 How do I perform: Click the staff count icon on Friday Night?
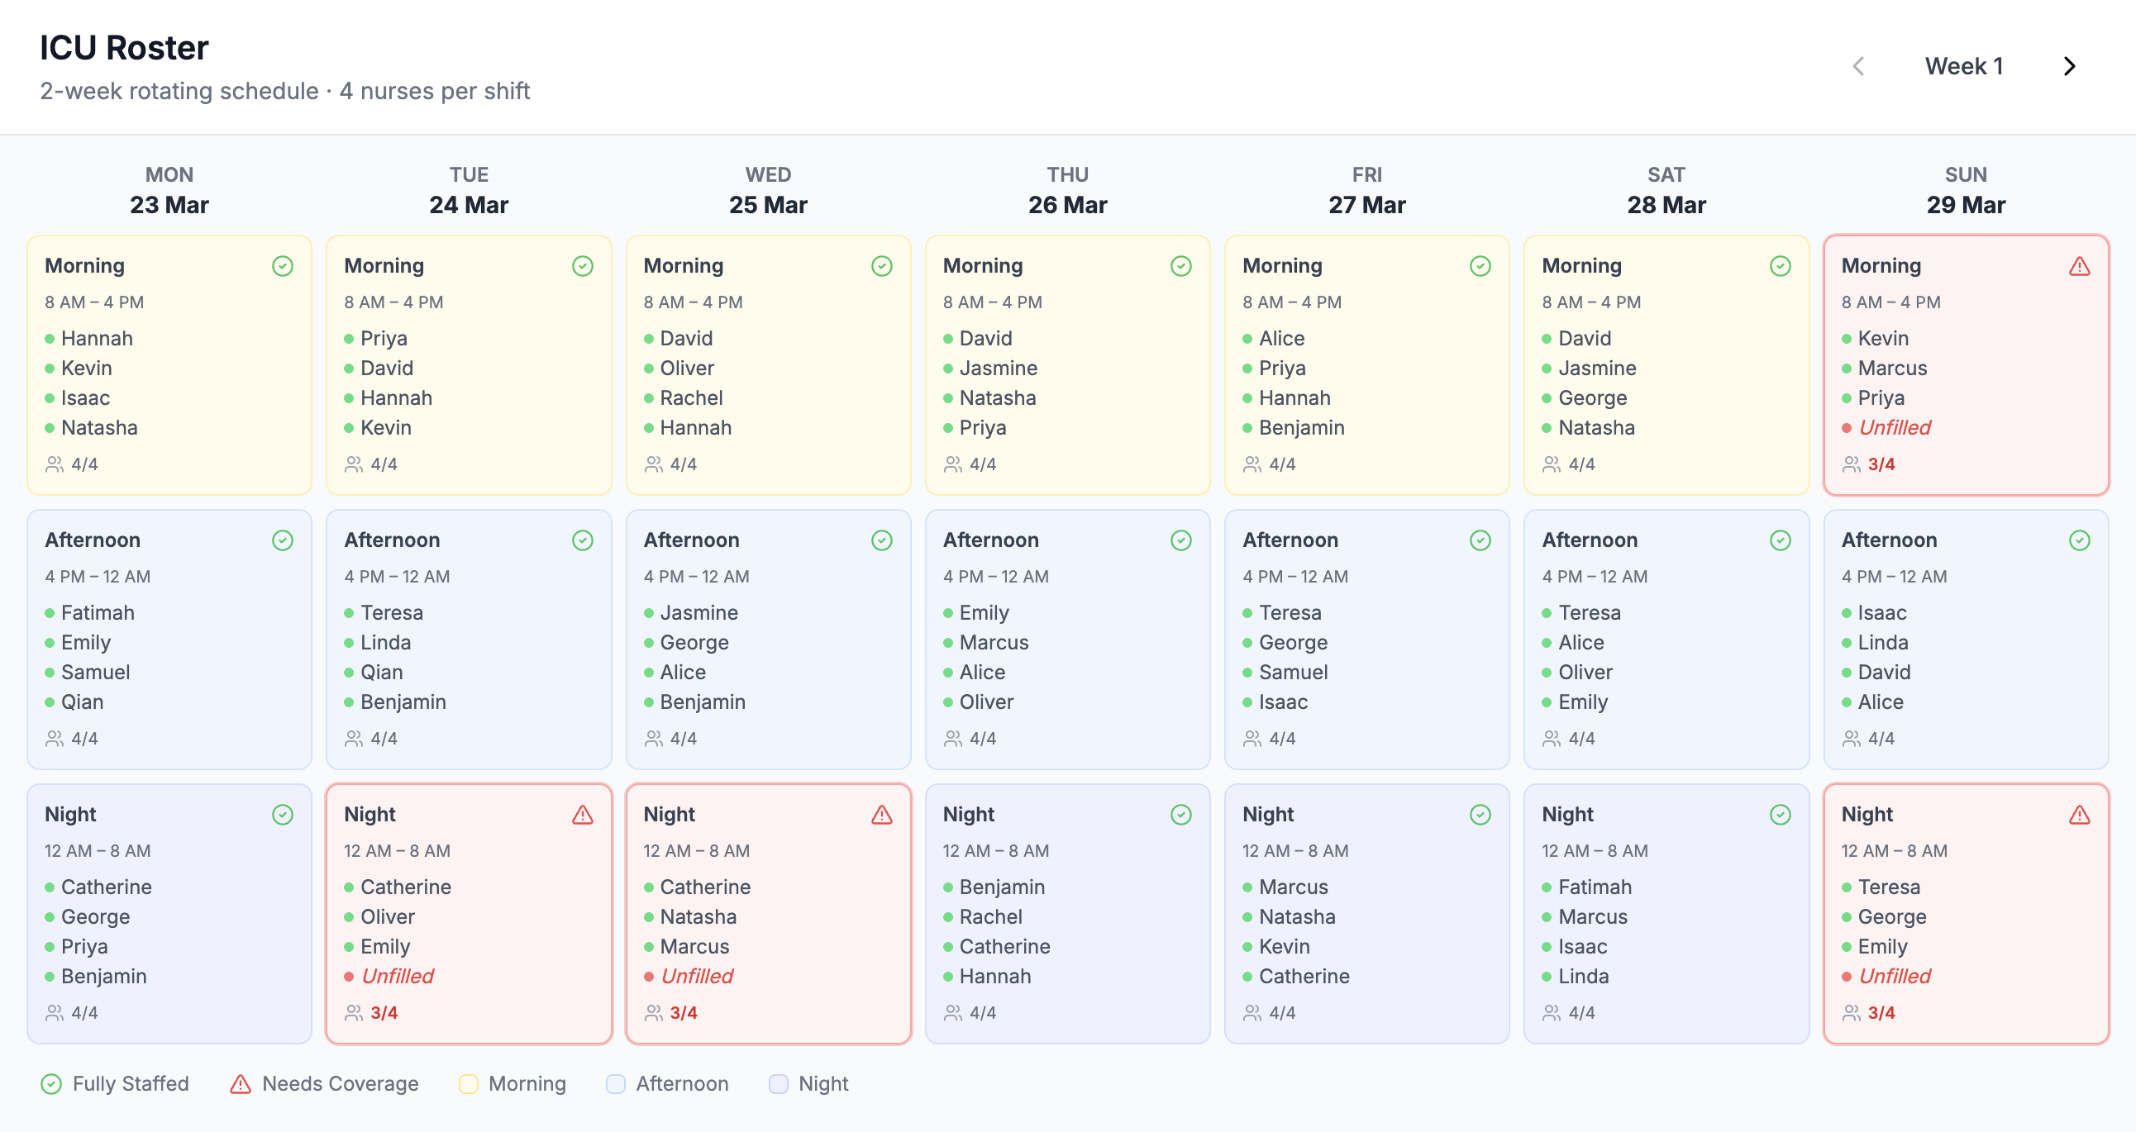pyautogui.click(x=1252, y=1012)
